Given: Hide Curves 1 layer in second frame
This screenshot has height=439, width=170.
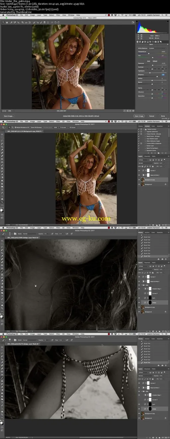Looking at the screenshot, I should pos(139,171).
